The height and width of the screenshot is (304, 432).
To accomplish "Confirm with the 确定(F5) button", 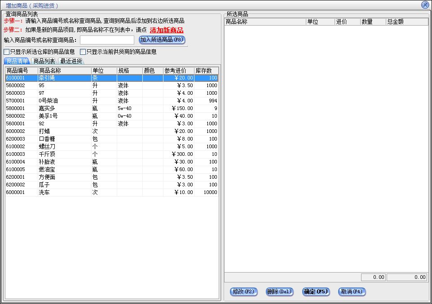I will tap(316, 292).
